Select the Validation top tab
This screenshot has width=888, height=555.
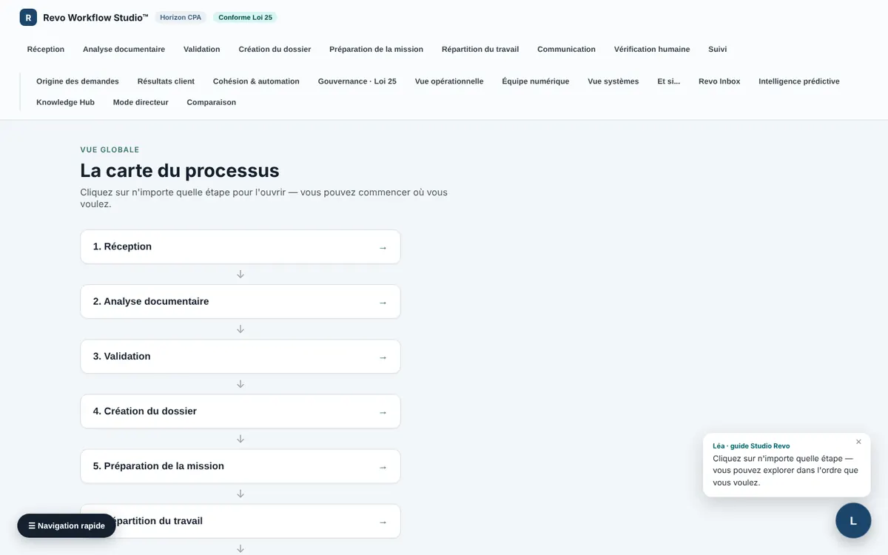click(201, 49)
